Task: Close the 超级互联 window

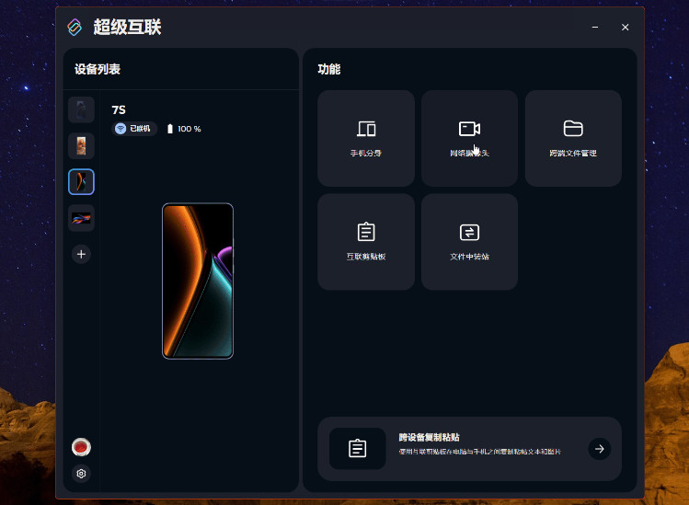Action: [626, 28]
